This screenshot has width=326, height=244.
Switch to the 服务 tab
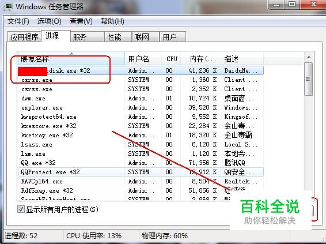pyautogui.click(x=87, y=37)
